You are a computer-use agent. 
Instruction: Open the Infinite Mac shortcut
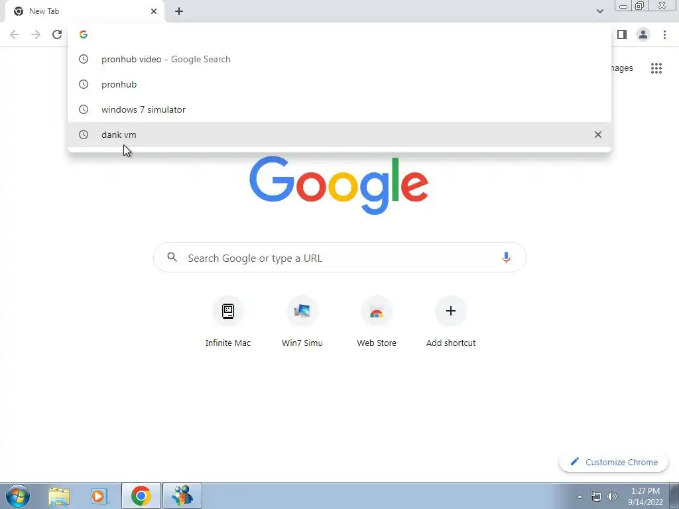pos(228,322)
